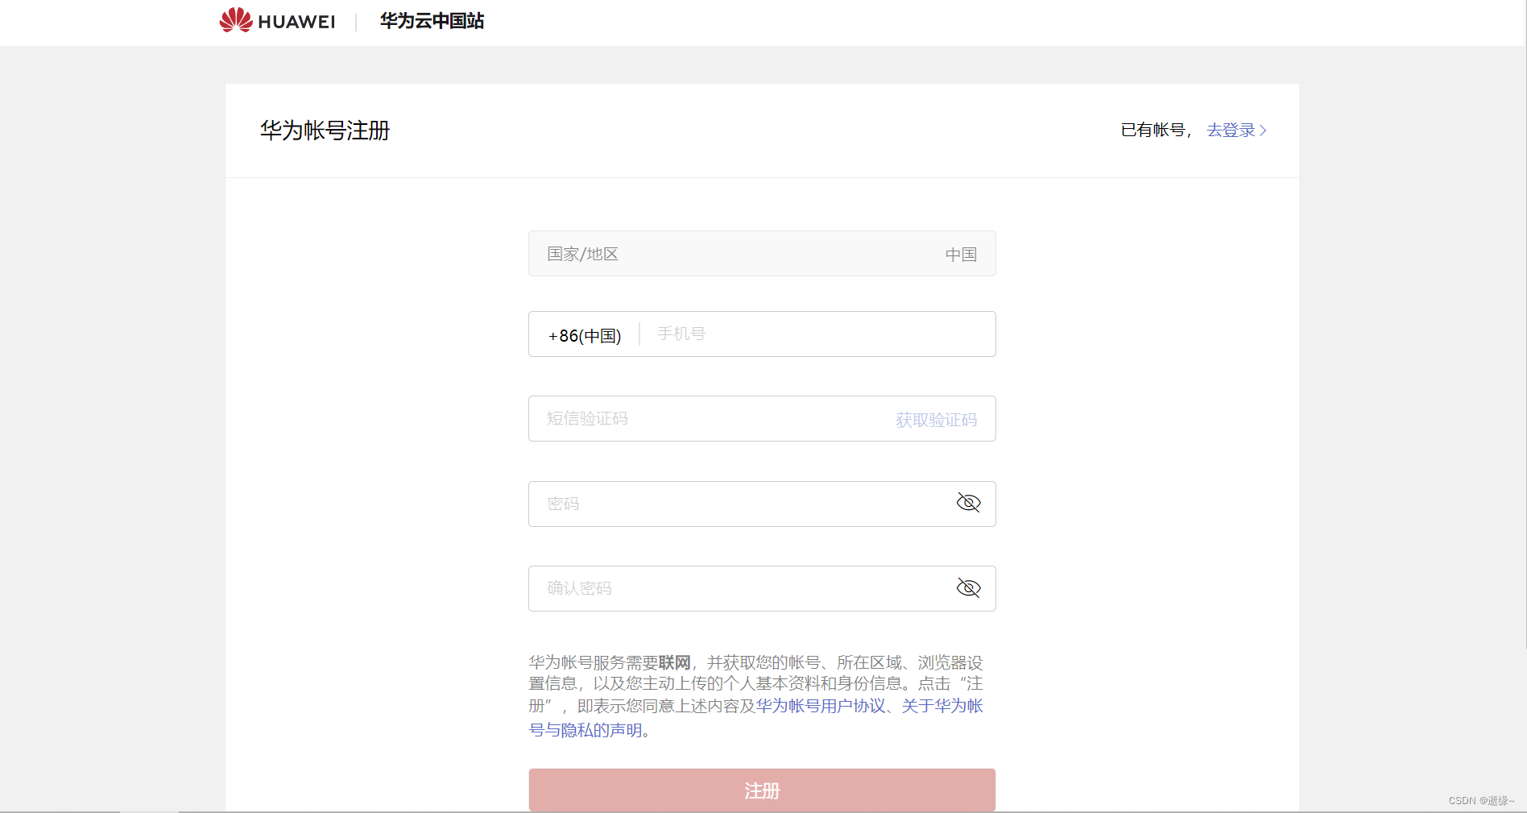Toggle visibility eye icon in 密码 field
Image resolution: width=1527 pixels, height=813 pixels.
click(x=968, y=503)
